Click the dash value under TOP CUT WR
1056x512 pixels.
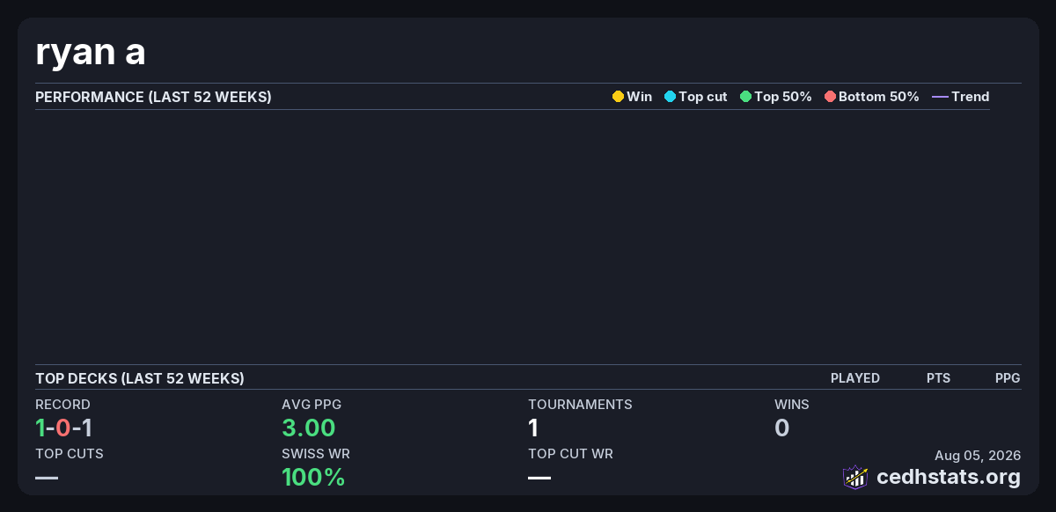tap(539, 478)
